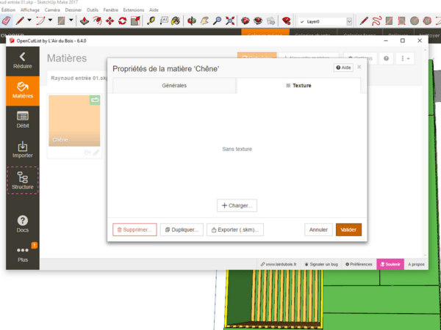441x330 pixels.
Task: Open the www.lairdubois.fr link
Action: (278, 264)
